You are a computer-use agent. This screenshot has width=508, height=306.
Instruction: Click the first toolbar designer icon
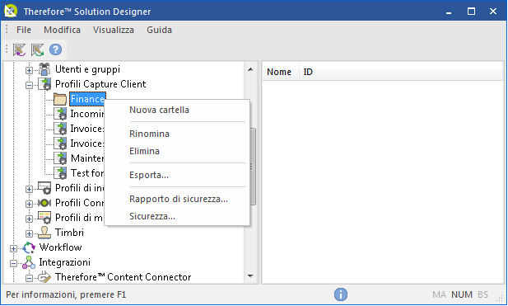click(x=20, y=49)
